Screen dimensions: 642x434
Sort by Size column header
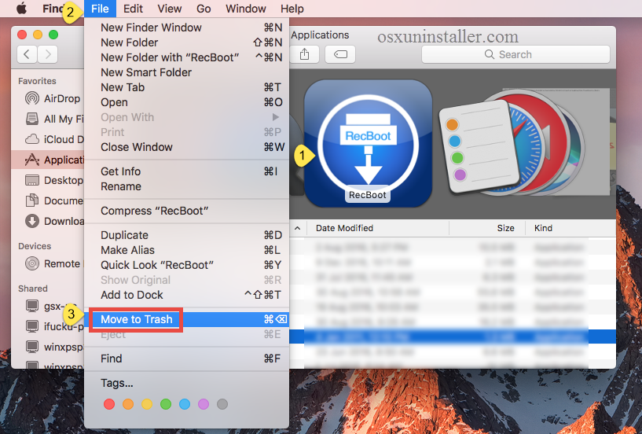tap(487, 228)
